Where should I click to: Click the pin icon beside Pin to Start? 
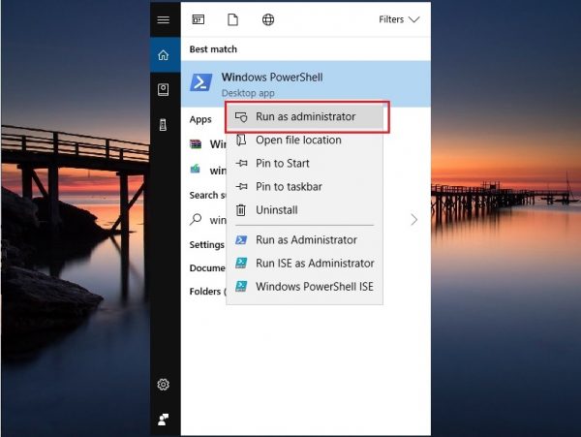pyautogui.click(x=241, y=163)
